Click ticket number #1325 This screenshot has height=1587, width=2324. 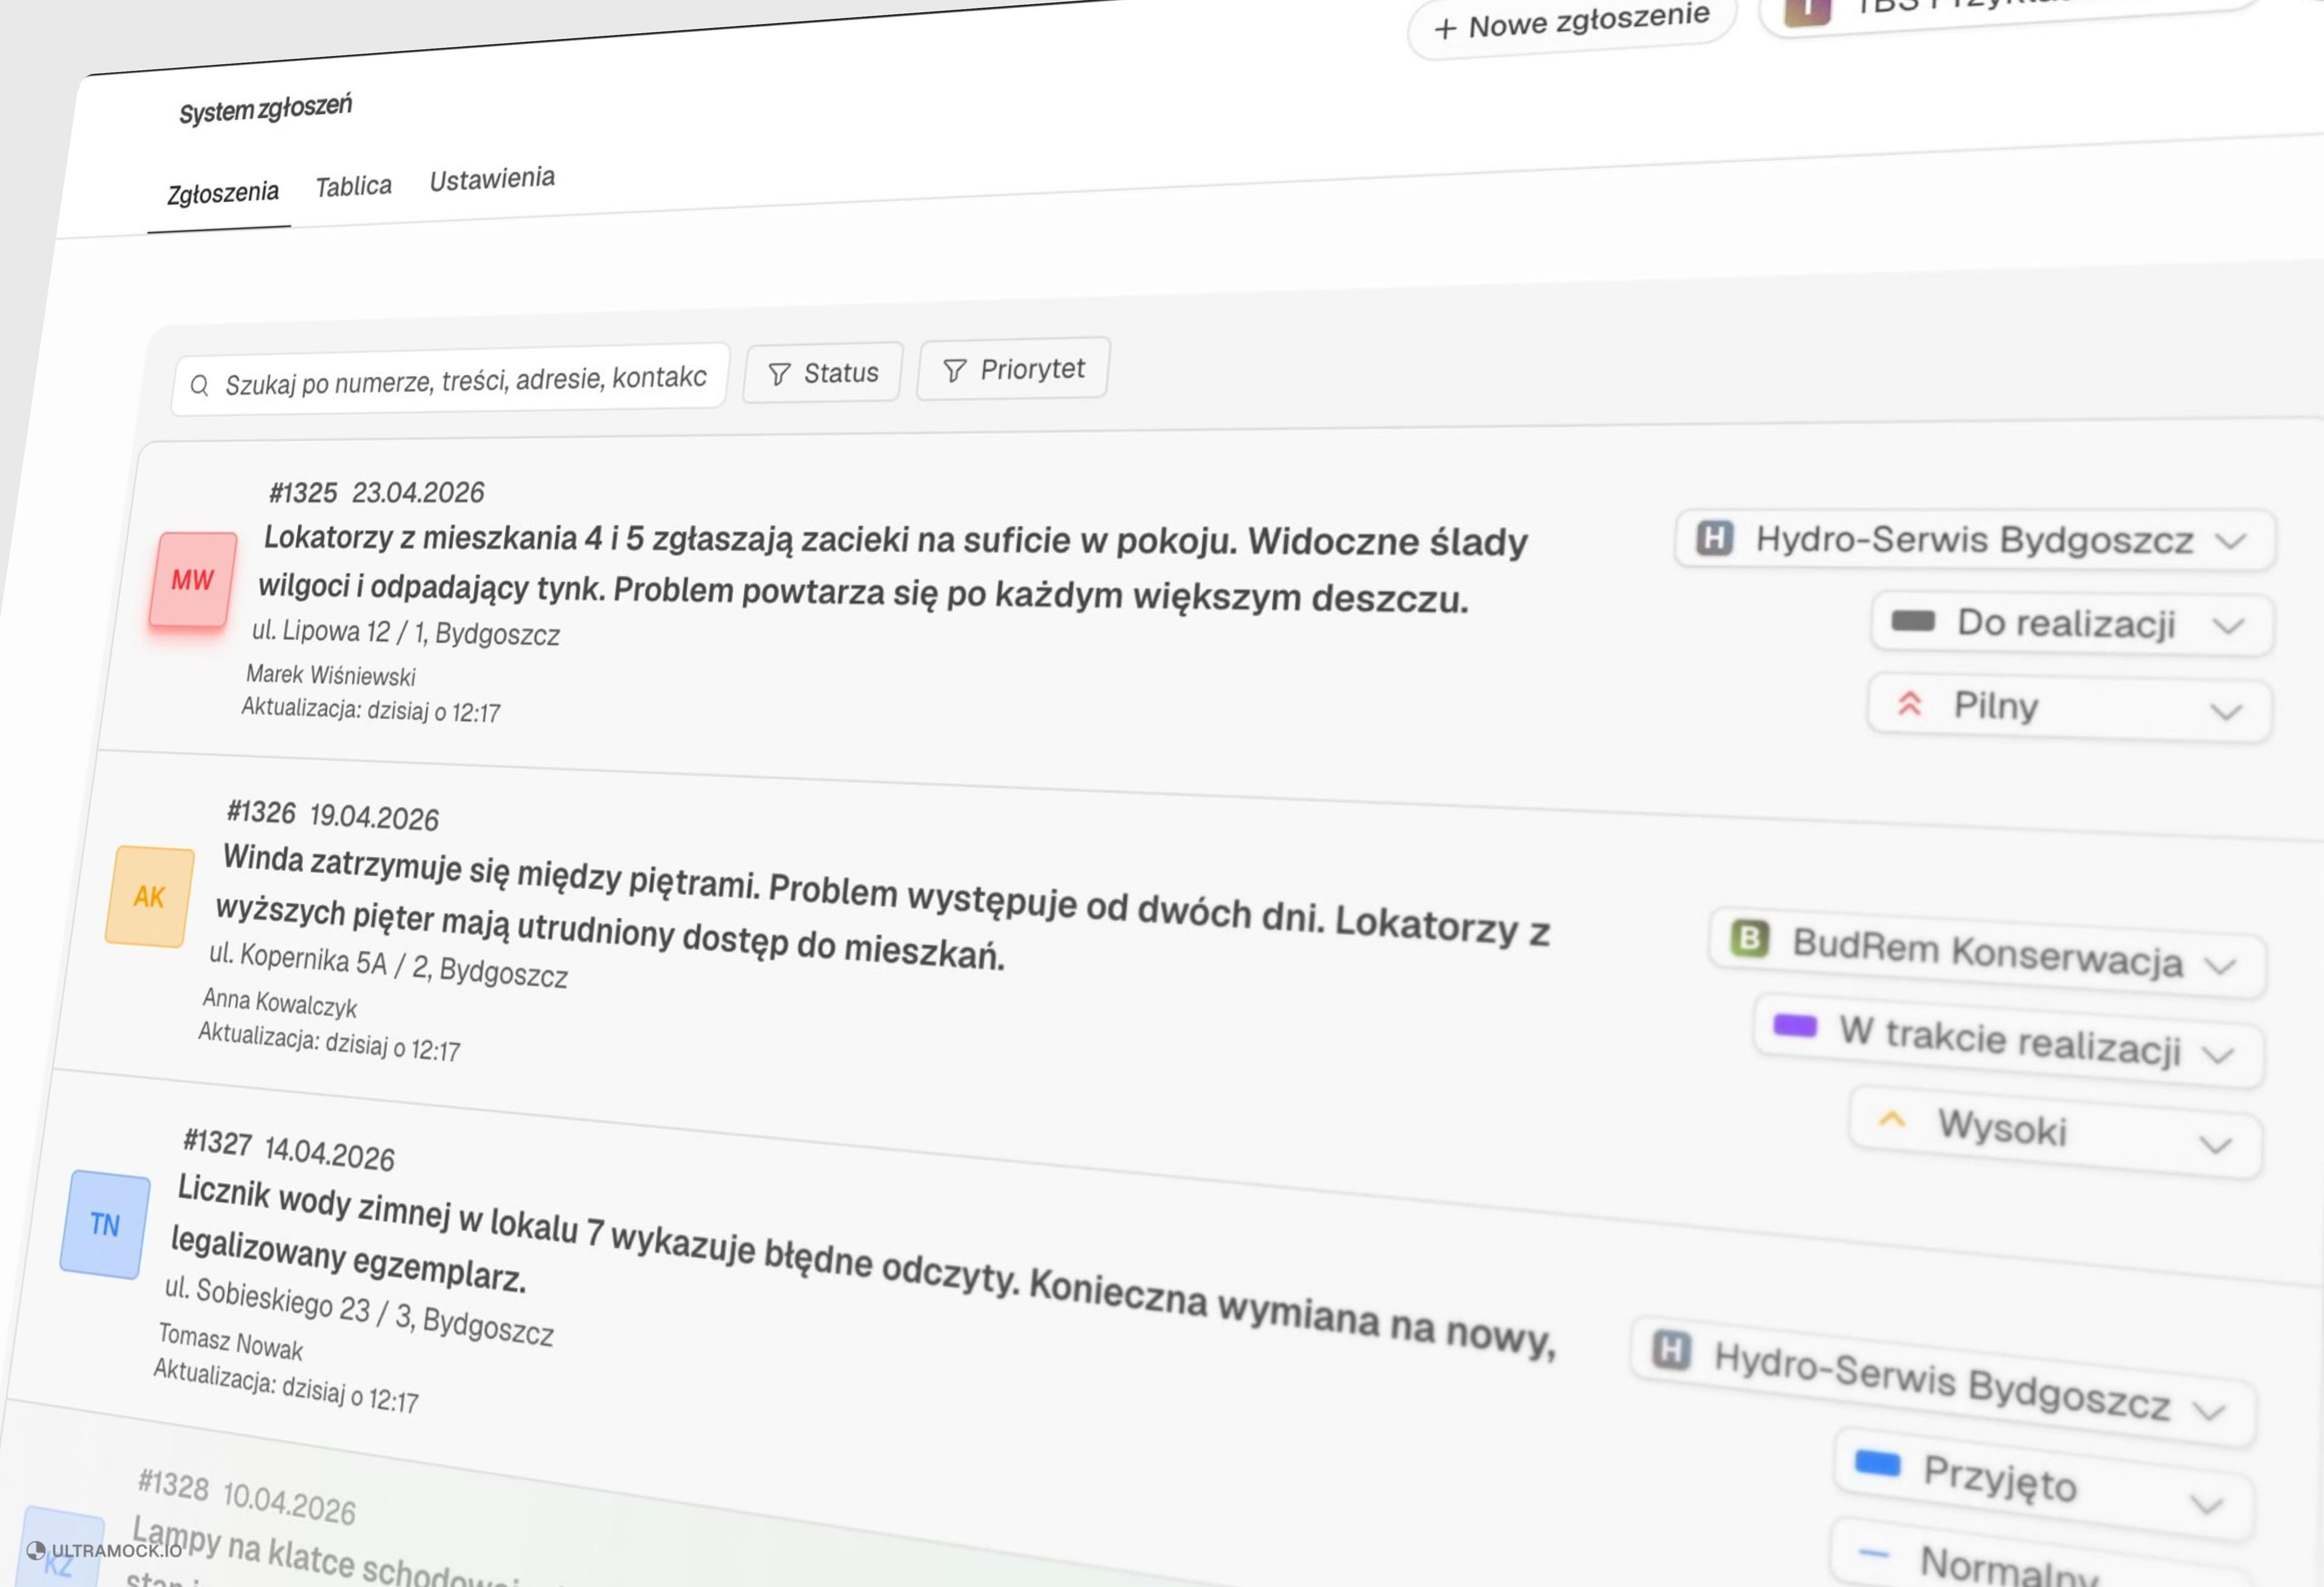[303, 492]
